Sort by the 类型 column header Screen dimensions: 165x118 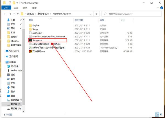click(102, 20)
